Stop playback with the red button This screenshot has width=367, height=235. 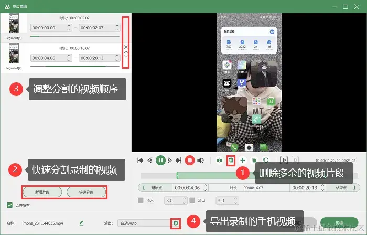190,161
